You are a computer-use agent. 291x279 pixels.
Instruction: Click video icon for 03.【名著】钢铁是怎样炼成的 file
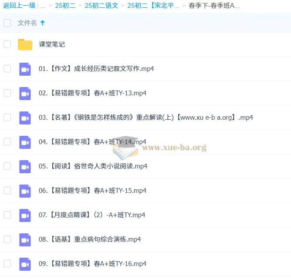pyautogui.click(x=25, y=118)
